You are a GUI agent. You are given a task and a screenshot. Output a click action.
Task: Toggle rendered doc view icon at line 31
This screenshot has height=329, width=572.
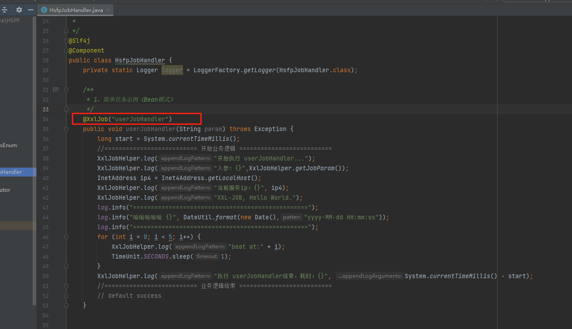point(56,90)
